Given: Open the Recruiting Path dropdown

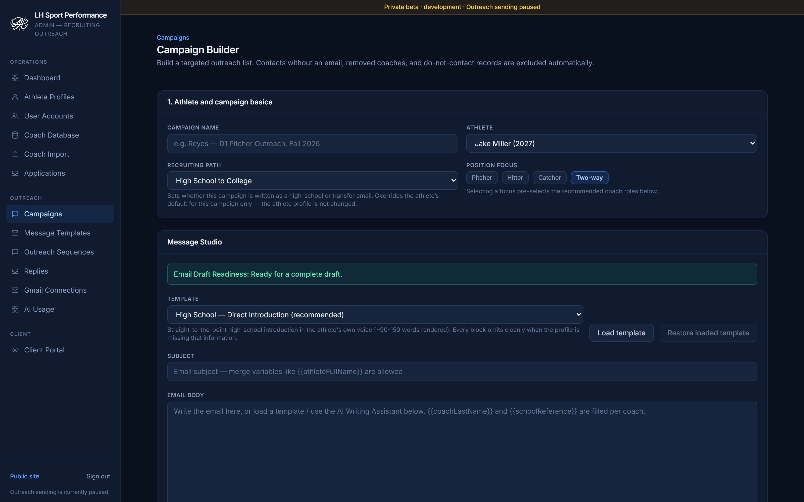Looking at the screenshot, I should pos(313,181).
